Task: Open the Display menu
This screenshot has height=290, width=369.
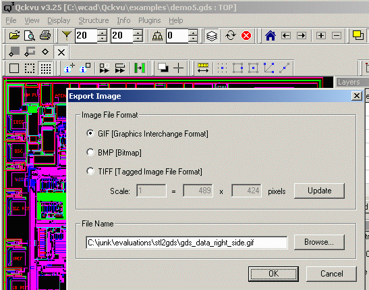Action: (x=59, y=20)
